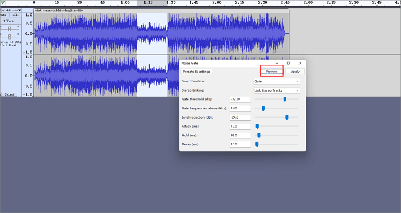Click the upper channel vertical amplitude scale

(27, 33)
